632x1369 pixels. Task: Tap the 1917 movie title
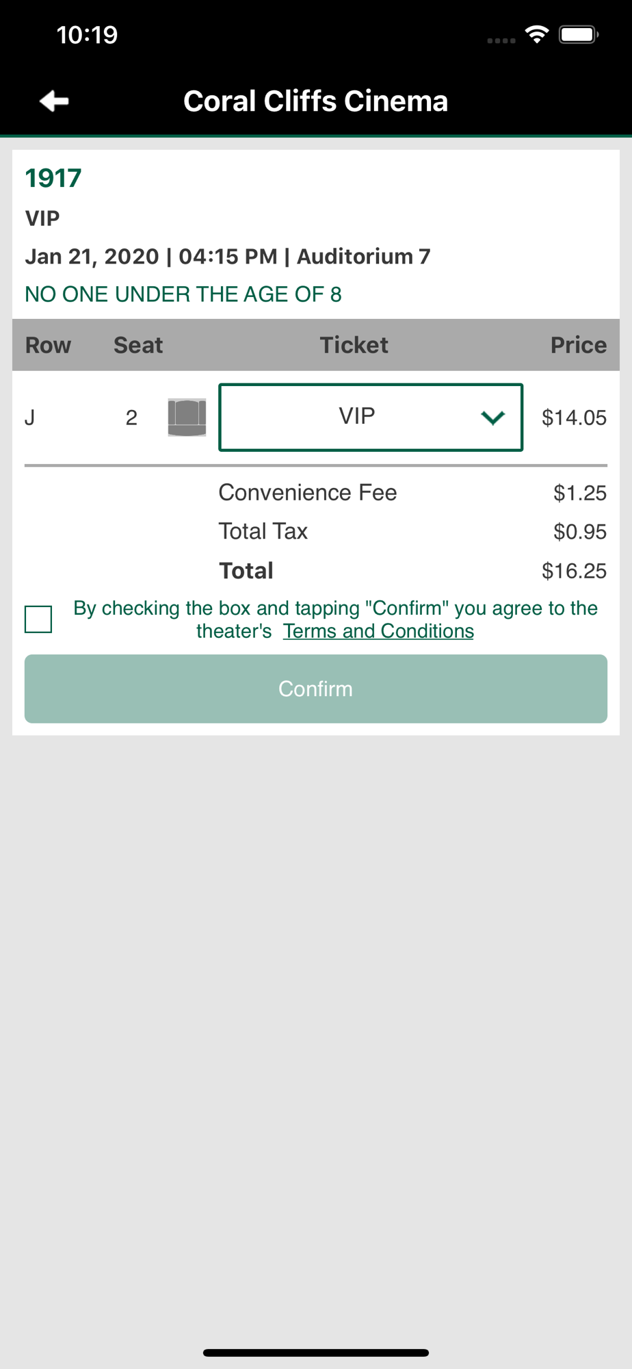pos(53,178)
